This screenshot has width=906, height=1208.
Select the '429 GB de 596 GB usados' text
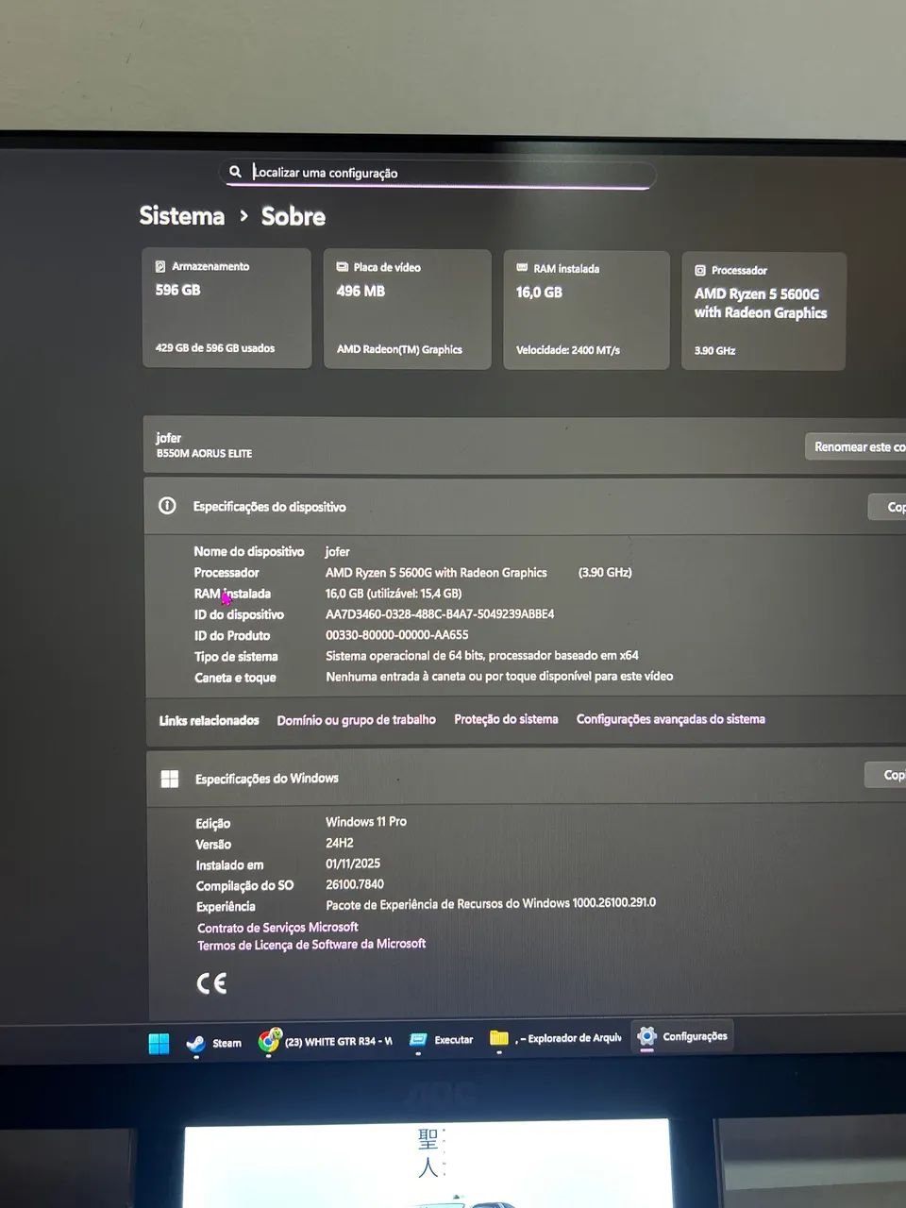pyautogui.click(x=215, y=348)
